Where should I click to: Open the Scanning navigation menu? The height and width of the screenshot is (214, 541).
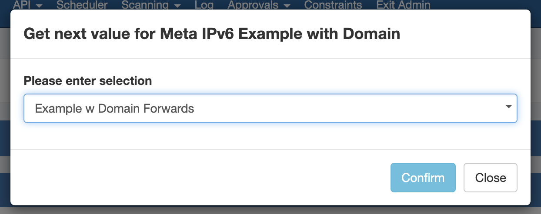145,5
